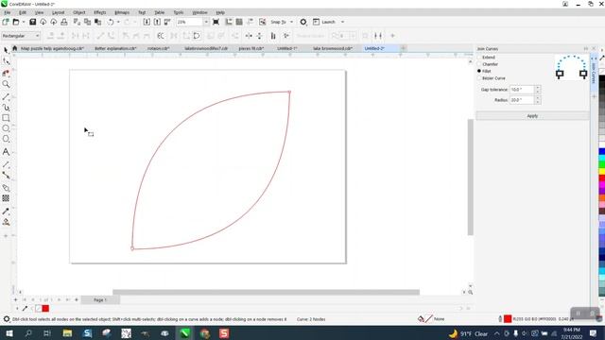
Task: Open the Options gear icon
Action: (303, 22)
